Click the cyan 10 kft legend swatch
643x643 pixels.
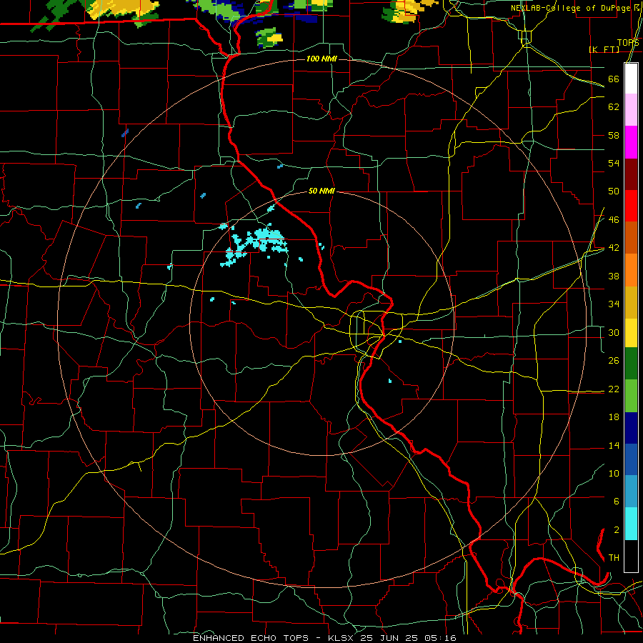631,524
